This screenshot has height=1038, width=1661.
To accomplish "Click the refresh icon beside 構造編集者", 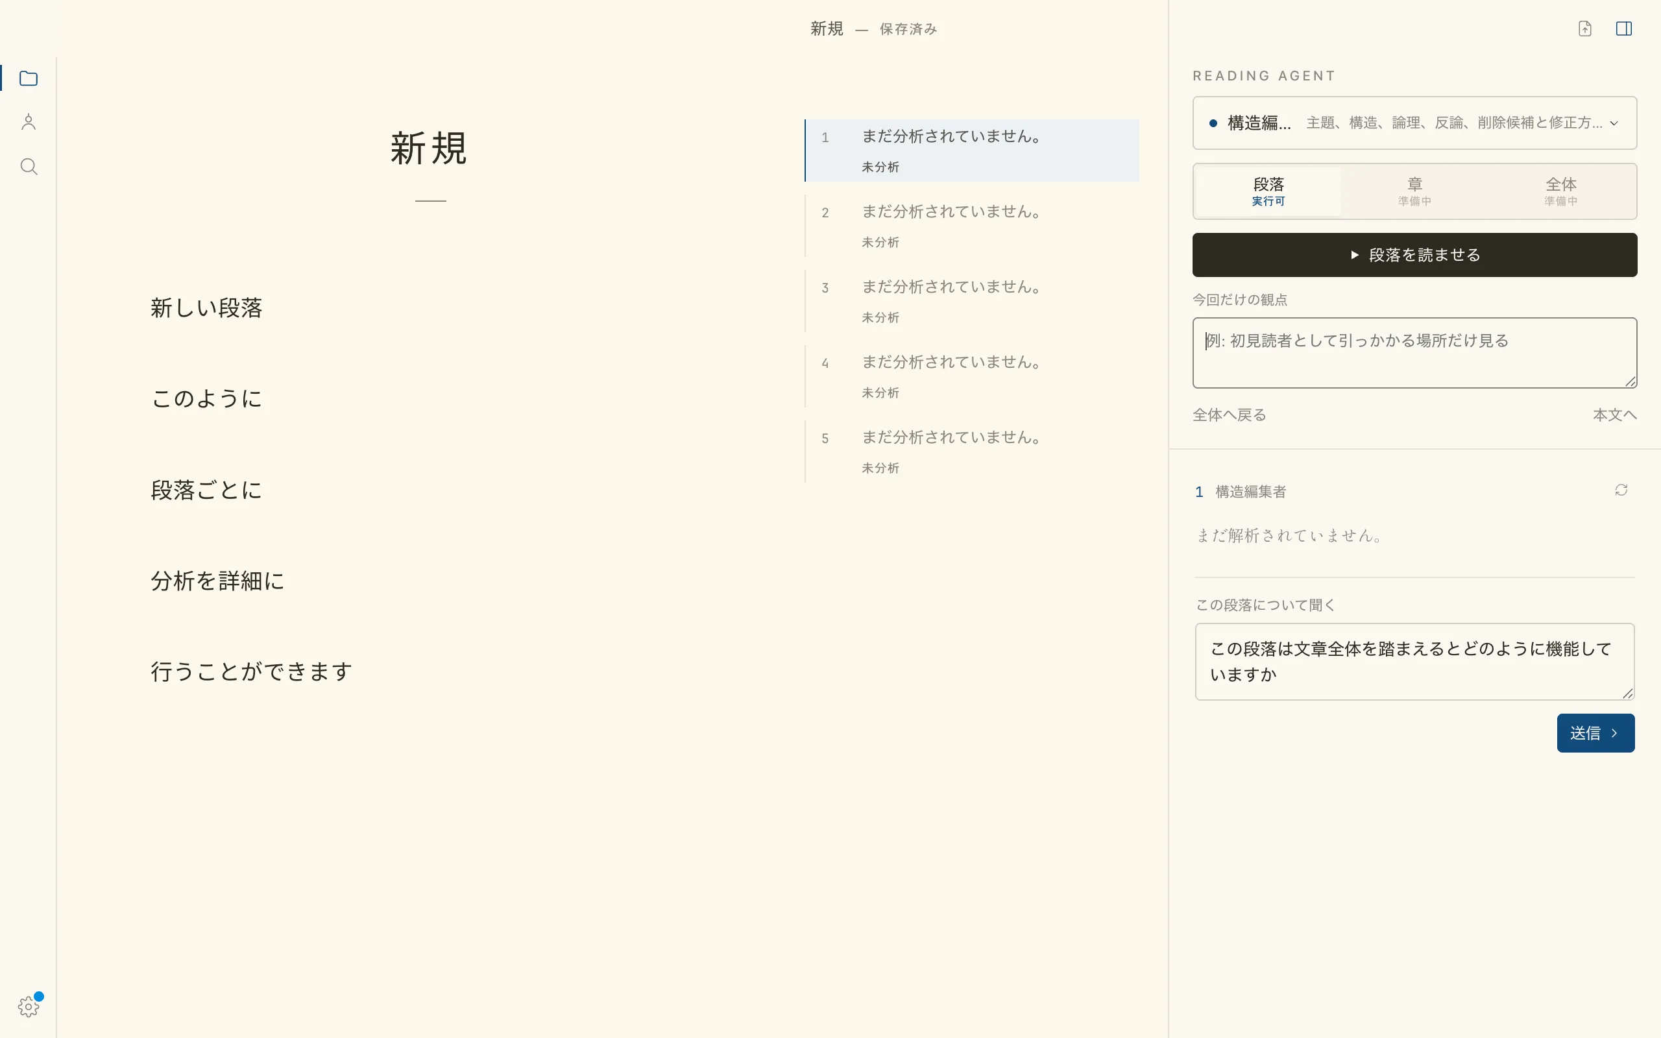I will 1621,490.
